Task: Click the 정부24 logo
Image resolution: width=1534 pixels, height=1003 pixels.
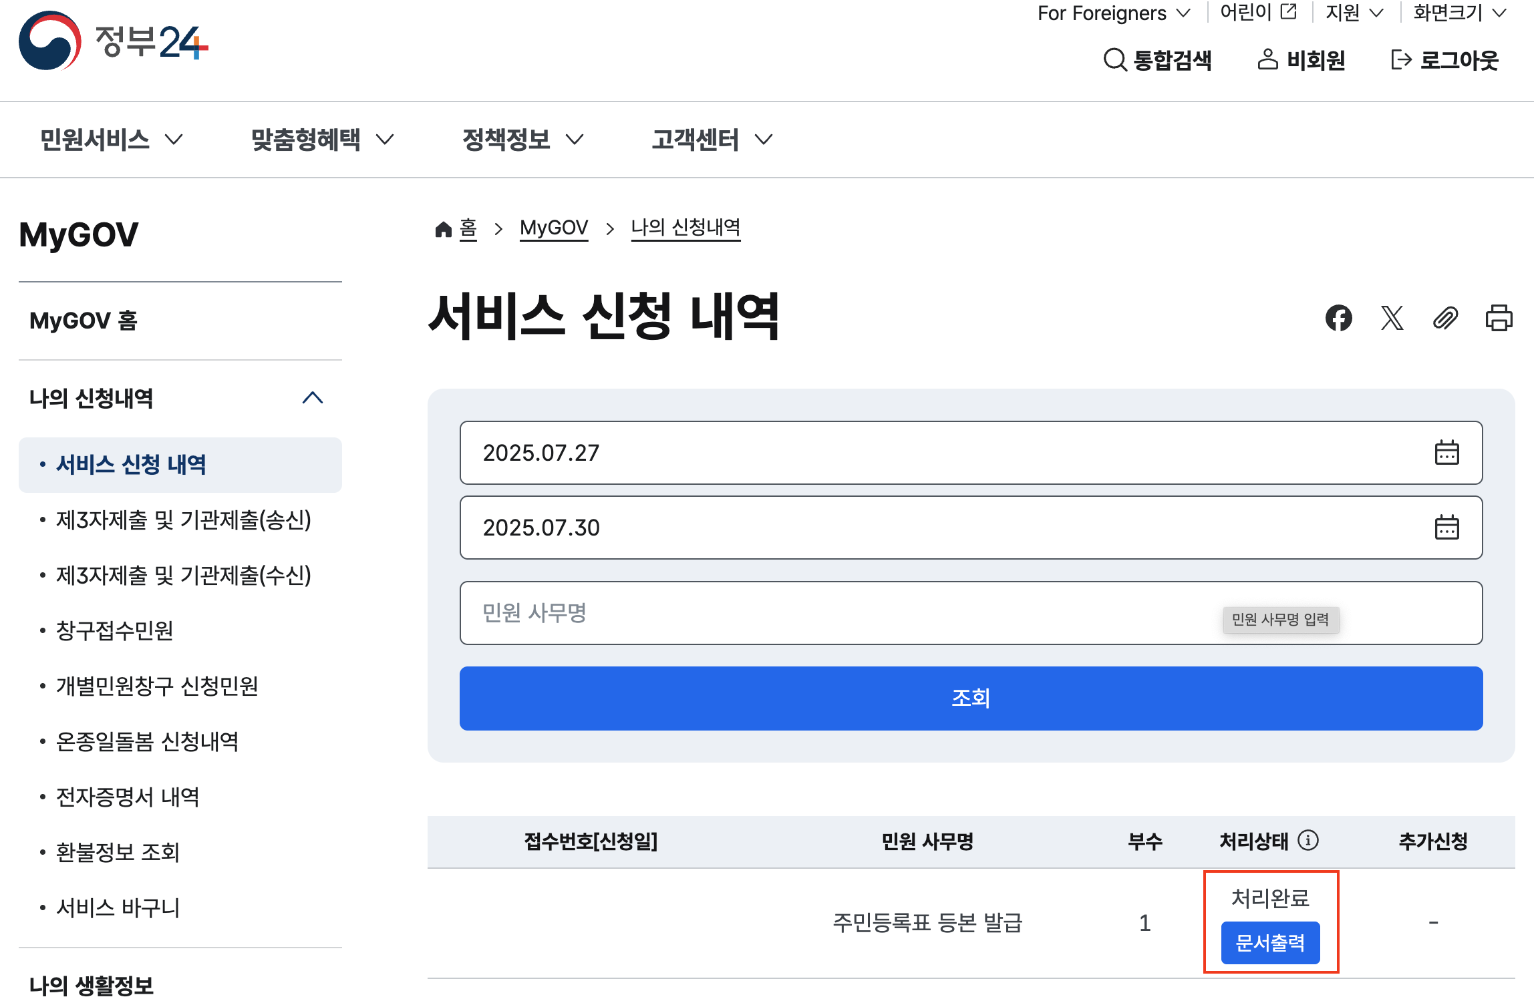Action: [114, 41]
